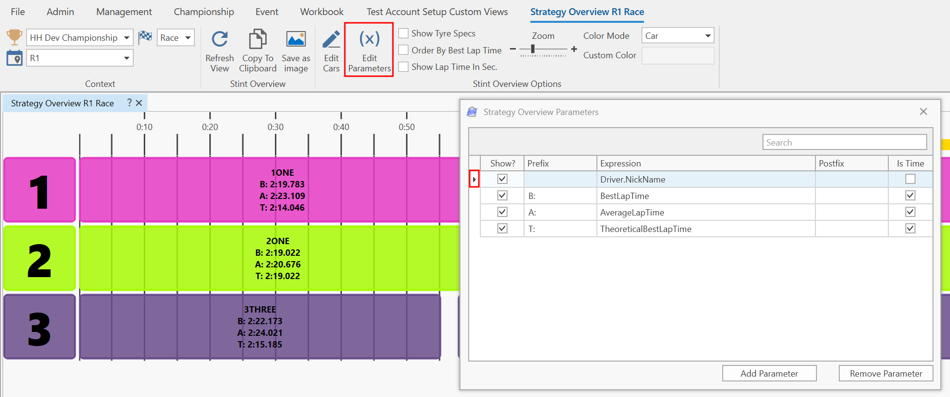Click the Copy To Clipboard icon
Viewport: 950px width, 397px height.
257,40
